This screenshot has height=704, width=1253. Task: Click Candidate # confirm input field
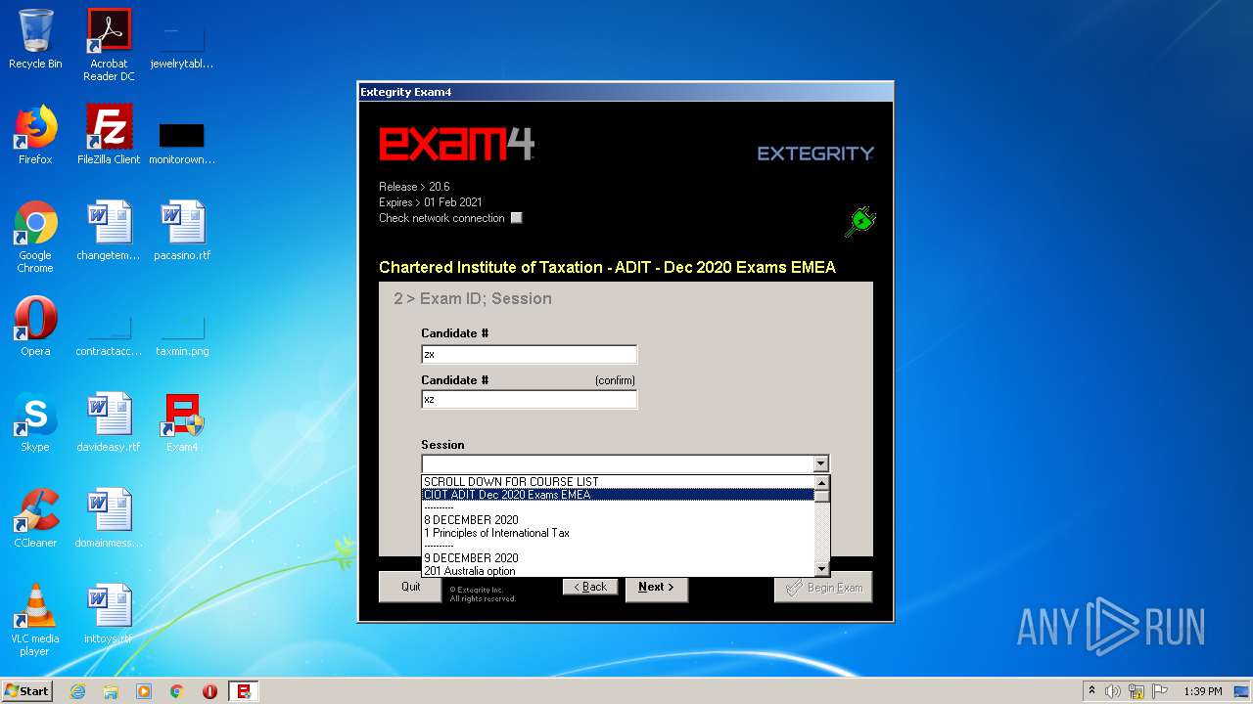529,399
